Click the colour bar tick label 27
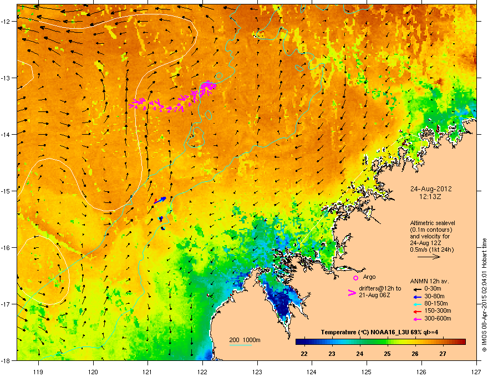 [x=443, y=354]
